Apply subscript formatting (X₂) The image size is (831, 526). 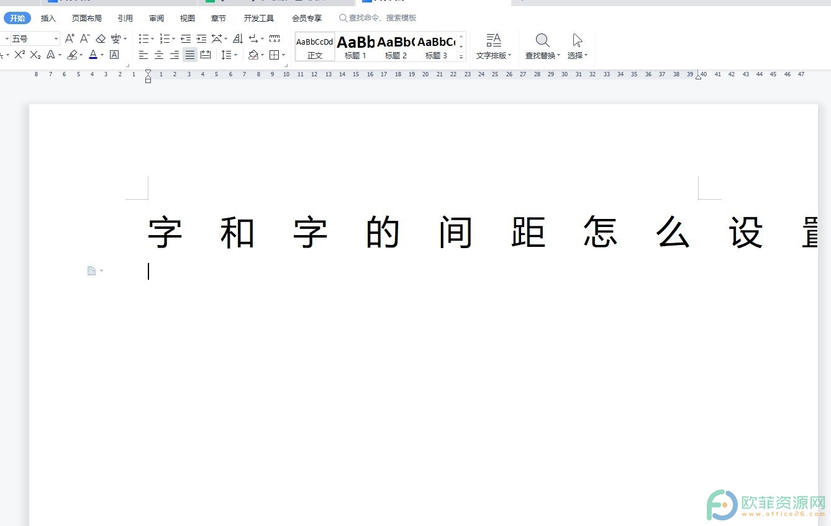(x=35, y=55)
